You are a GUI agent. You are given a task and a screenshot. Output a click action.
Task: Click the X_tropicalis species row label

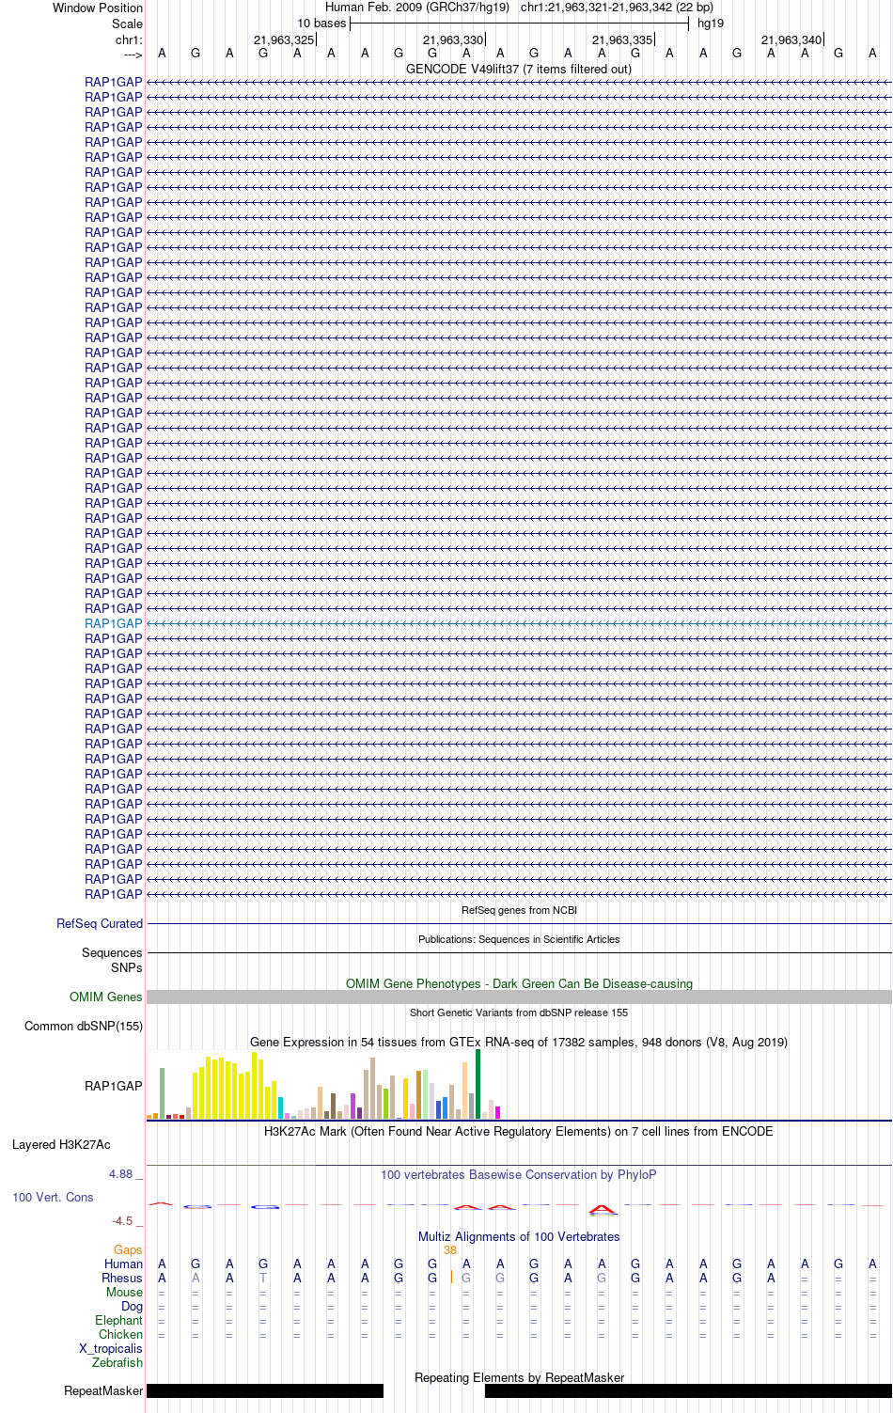[111, 1349]
